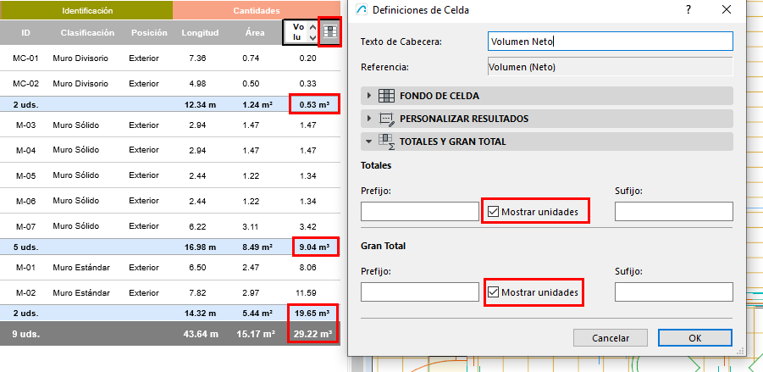Click the Posición column header
Screen dimensions: 763x372
[149, 32]
